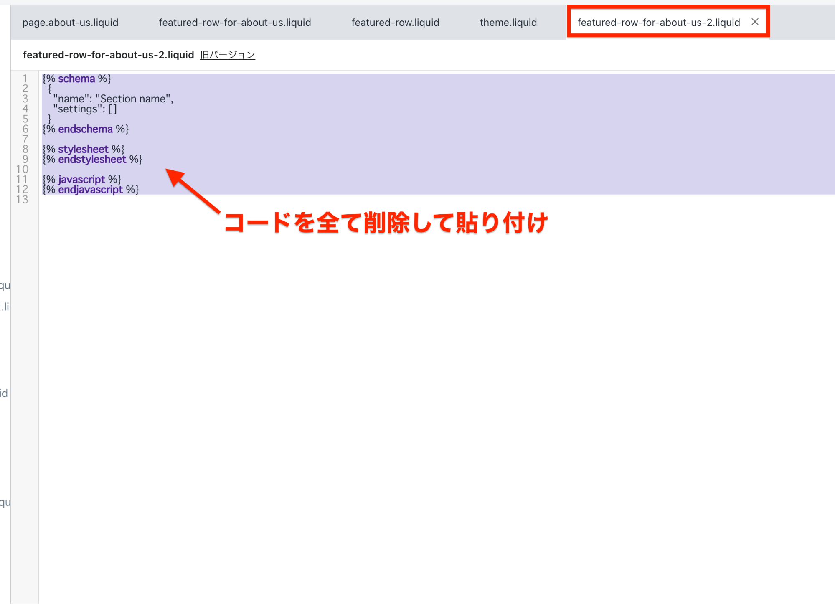Switch to the theme.liquid tab
835x604 pixels.
(508, 23)
